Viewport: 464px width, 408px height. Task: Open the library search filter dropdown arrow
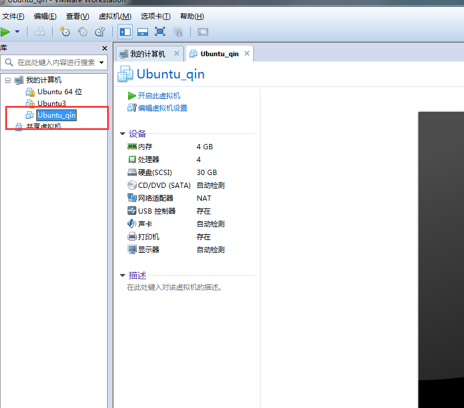[101, 63]
